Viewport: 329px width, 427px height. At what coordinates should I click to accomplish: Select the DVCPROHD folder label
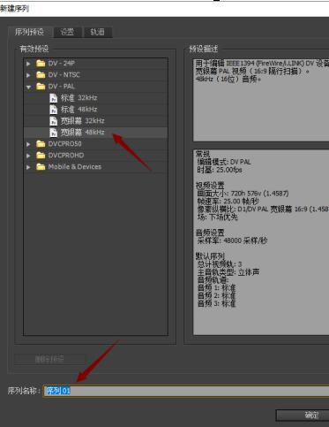pyautogui.click(x=66, y=156)
